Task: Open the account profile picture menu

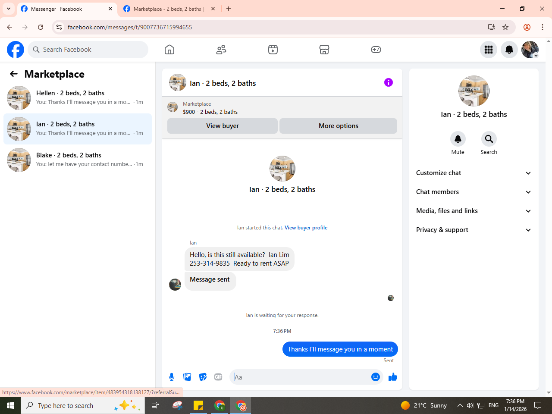Action: point(530,50)
